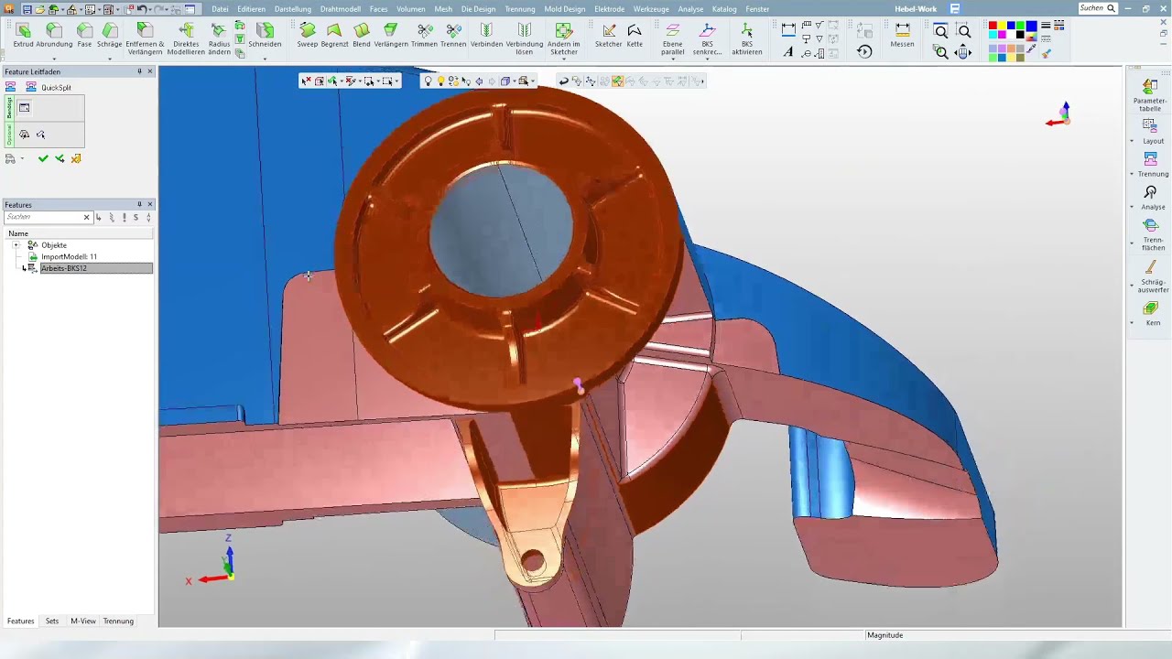The image size is (1172, 659).
Task: Toggle the exclamation filter in Features panel
Action: [124, 218]
